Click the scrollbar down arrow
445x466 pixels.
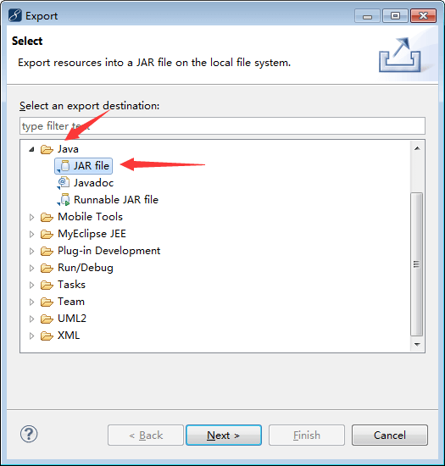click(x=417, y=345)
